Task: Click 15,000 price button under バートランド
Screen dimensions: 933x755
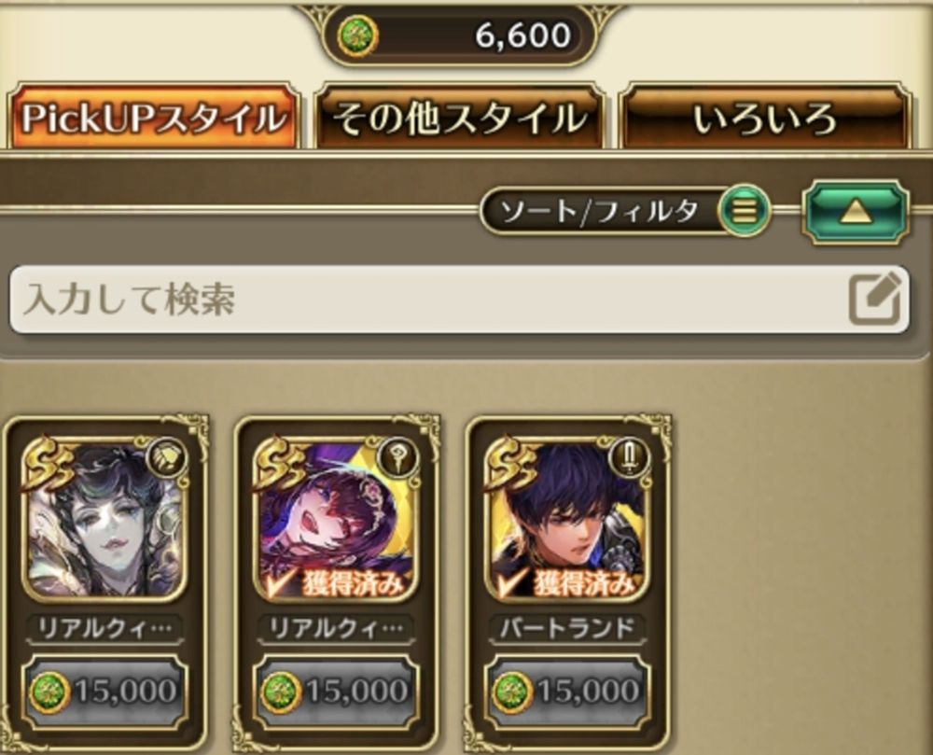Action: pyautogui.click(x=568, y=691)
